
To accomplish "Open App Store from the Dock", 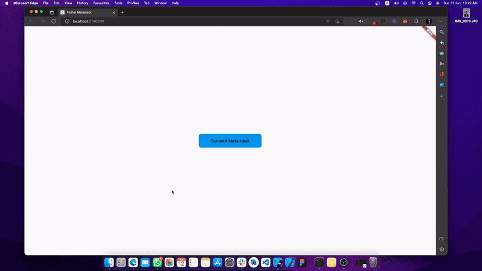I will (218, 262).
